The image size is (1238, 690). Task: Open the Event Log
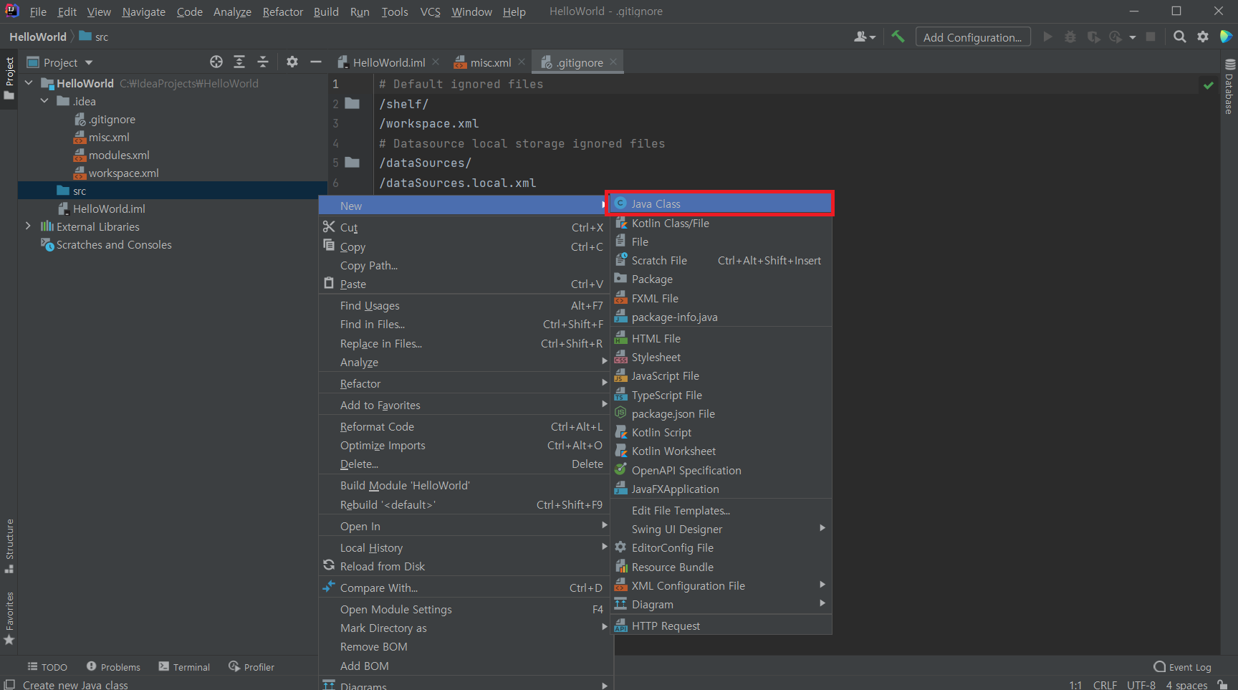[x=1182, y=667]
